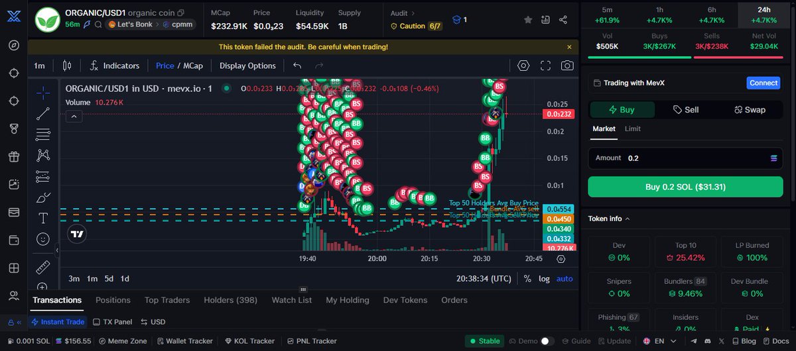Select the Text annotation tool
This screenshot has width=796, height=351.
click(x=43, y=218)
